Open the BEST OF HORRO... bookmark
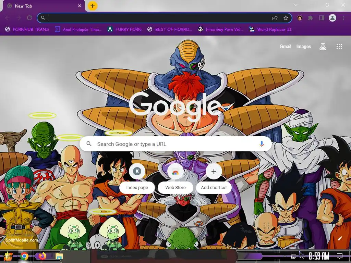Screen dimensions: 351x263 (170, 29)
